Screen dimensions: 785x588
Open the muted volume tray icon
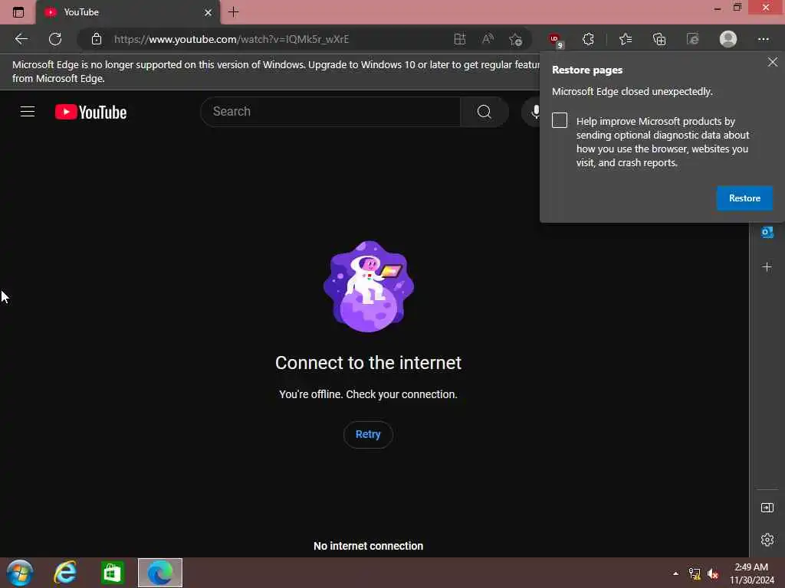(712, 573)
